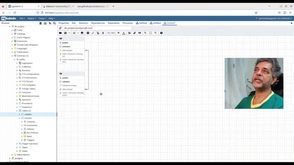
Task: Expand the cidades table node in tree
Action: 19,115
